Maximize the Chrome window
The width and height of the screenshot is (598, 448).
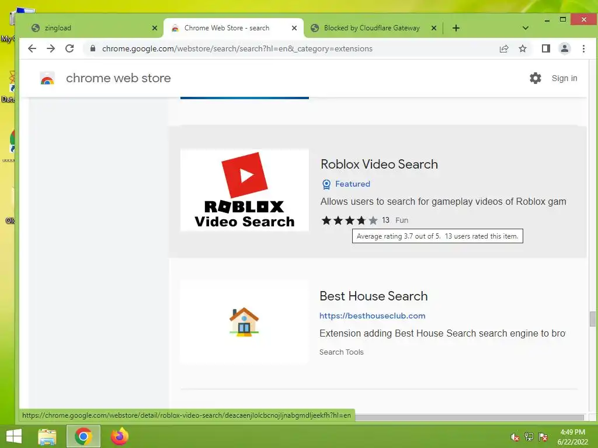tap(563, 19)
